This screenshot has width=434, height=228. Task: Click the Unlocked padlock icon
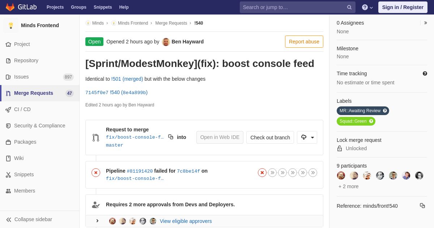click(x=340, y=148)
